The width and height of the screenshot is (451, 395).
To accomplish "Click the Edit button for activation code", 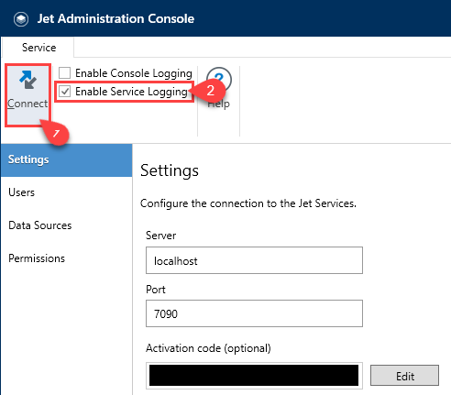I will 404,376.
